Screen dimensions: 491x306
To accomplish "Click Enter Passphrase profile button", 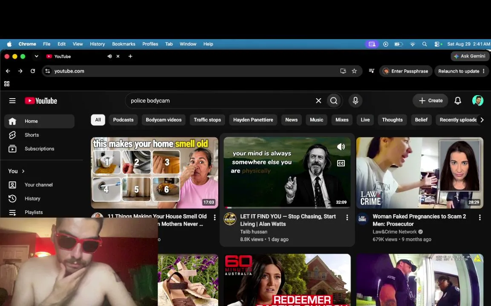I will (406, 71).
